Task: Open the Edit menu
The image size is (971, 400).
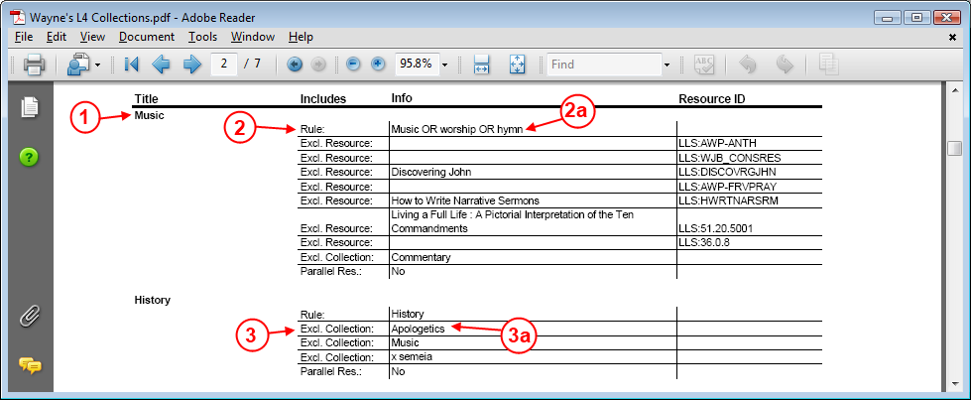Action: pyautogui.click(x=57, y=37)
